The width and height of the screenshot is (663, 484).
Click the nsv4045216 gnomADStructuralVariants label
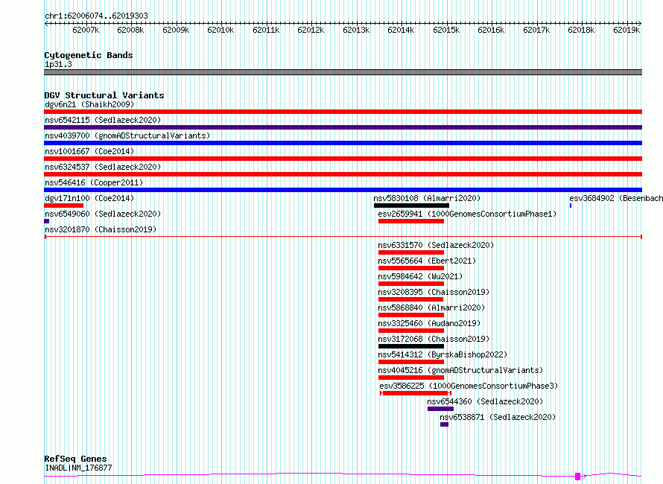tap(460, 370)
